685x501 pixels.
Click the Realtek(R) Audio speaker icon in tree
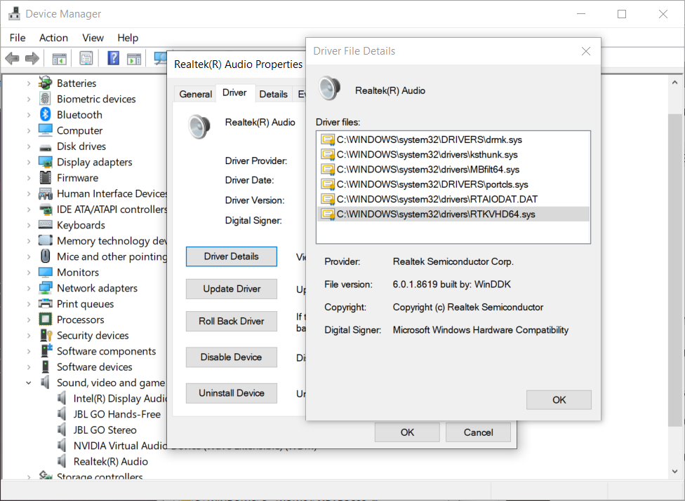click(x=62, y=461)
